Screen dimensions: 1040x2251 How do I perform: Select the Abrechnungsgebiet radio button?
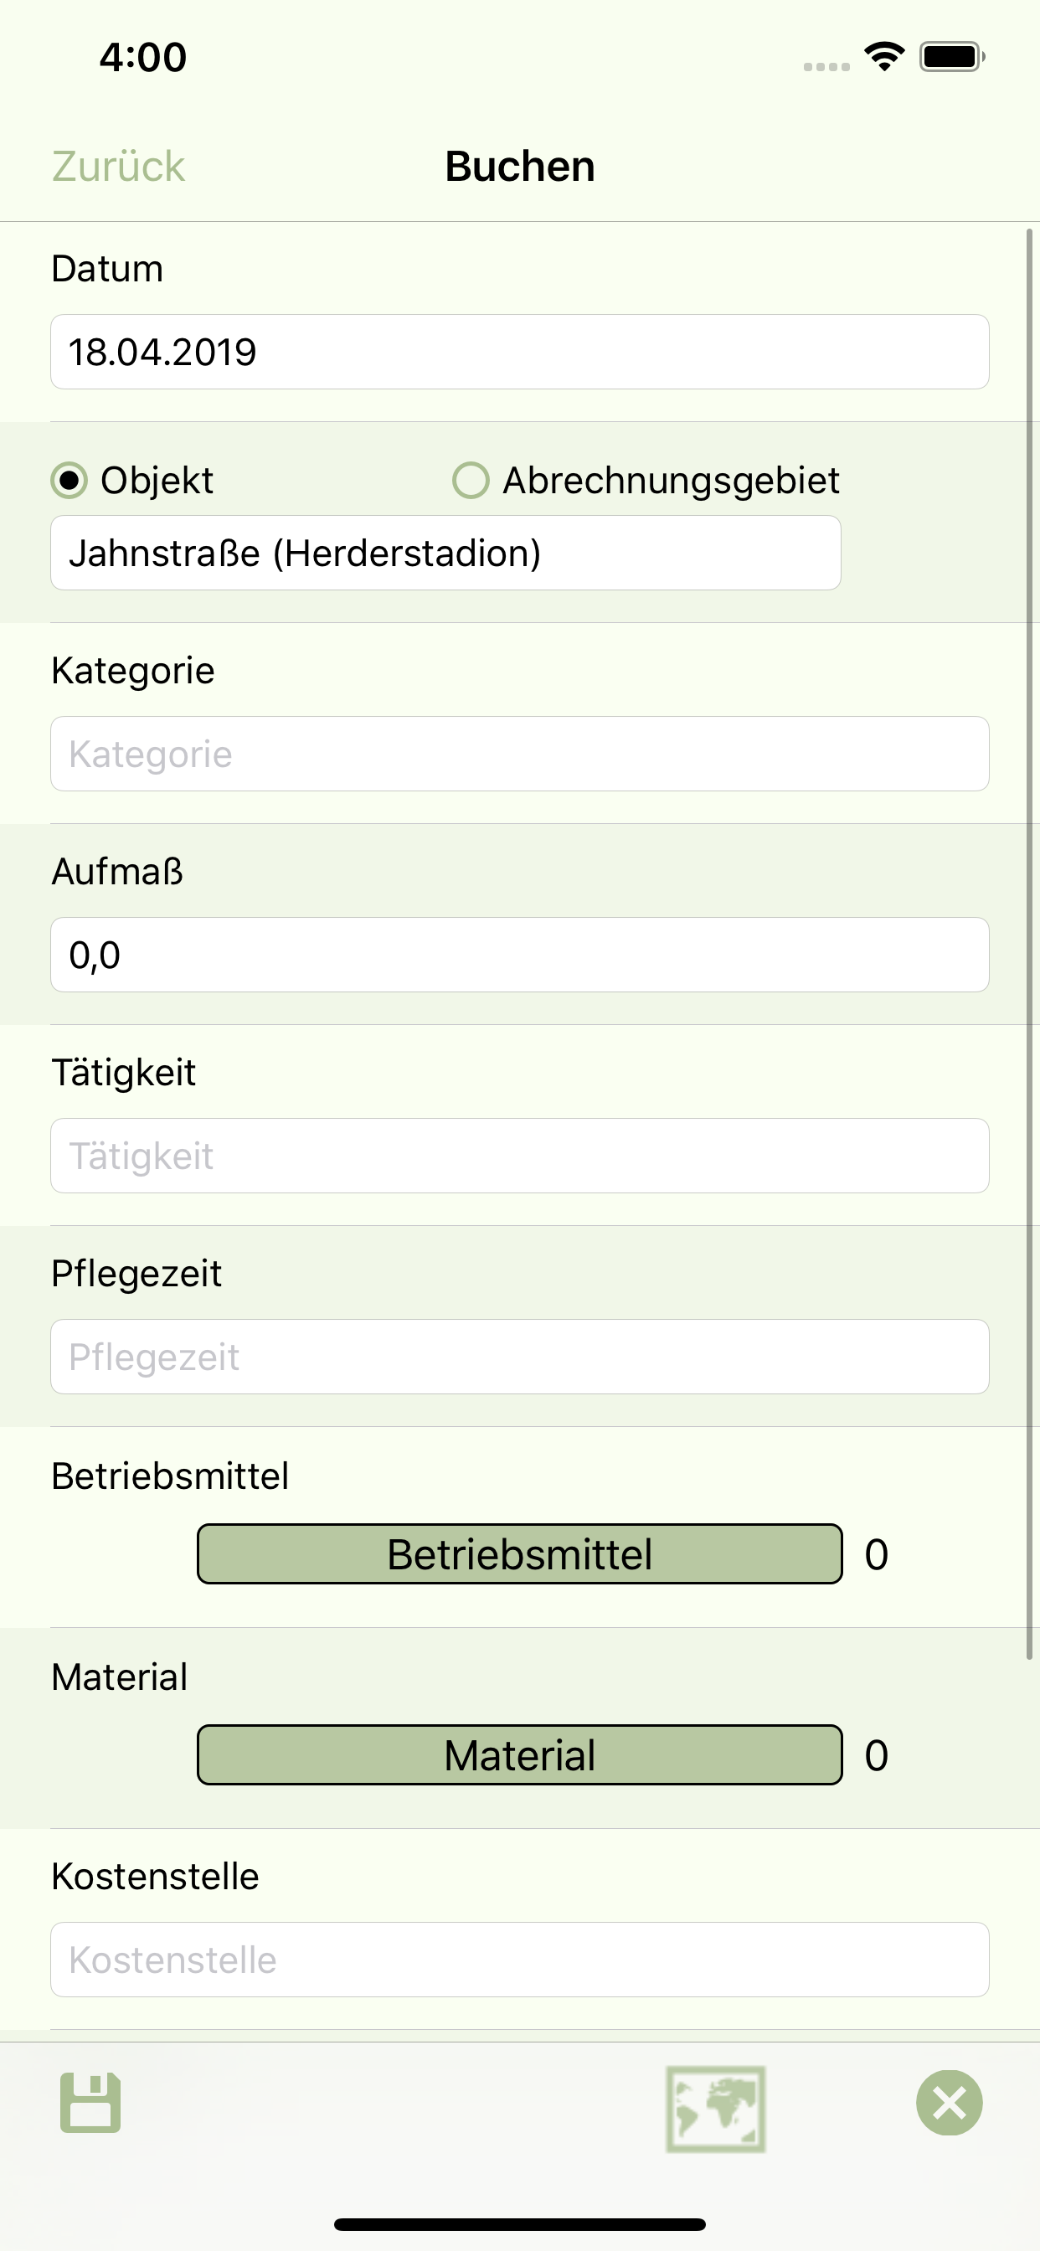471,480
